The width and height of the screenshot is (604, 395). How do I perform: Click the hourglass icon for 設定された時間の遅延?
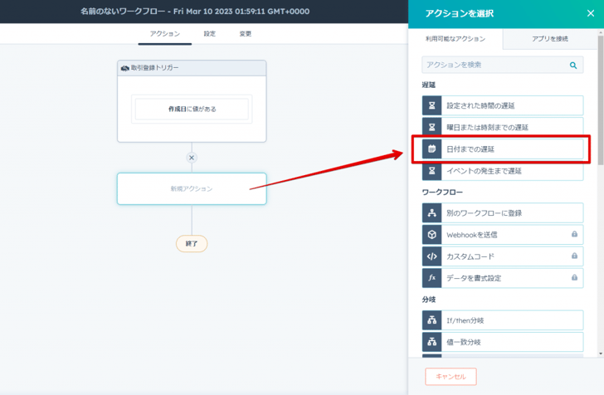(x=431, y=105)
